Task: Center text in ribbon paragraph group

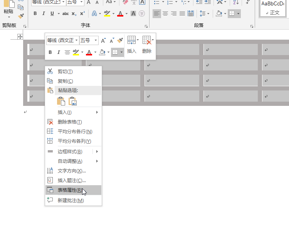Action: [x=165, y=13]
